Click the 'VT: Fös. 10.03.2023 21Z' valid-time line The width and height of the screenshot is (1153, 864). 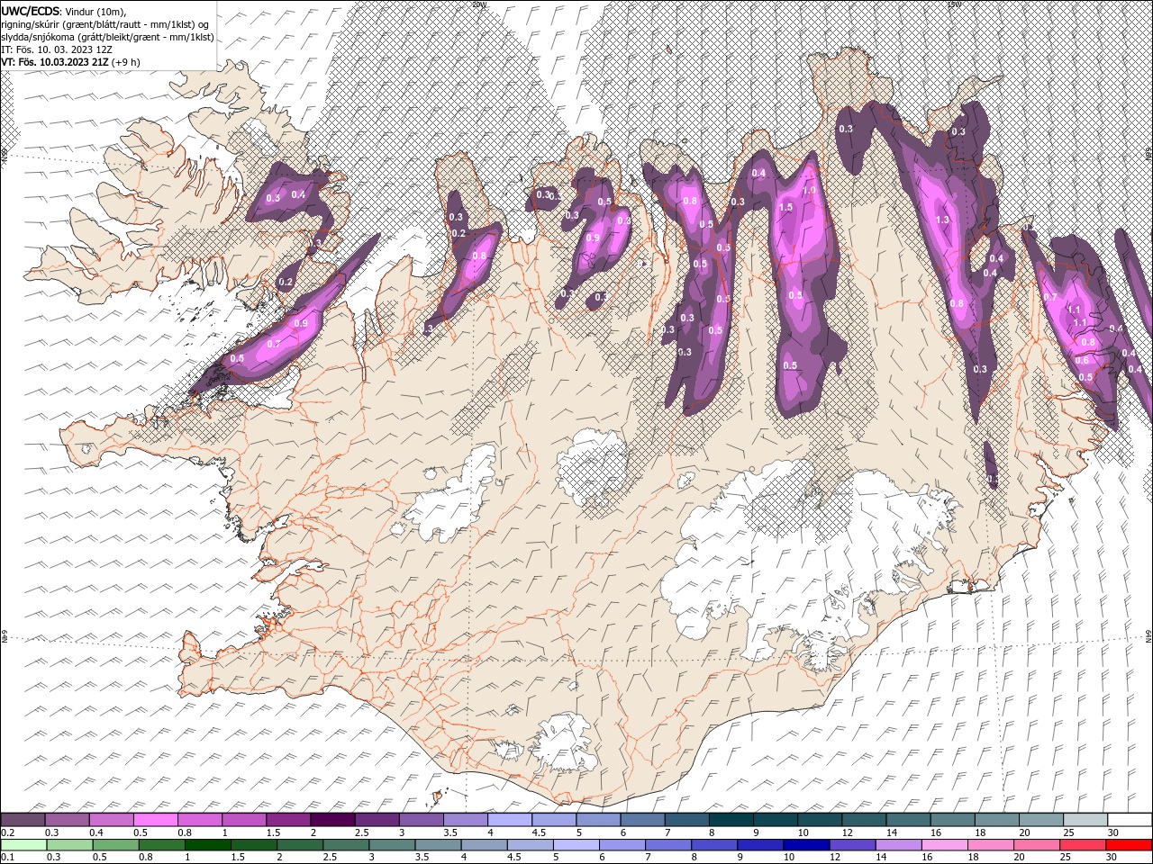pos(53,62)
